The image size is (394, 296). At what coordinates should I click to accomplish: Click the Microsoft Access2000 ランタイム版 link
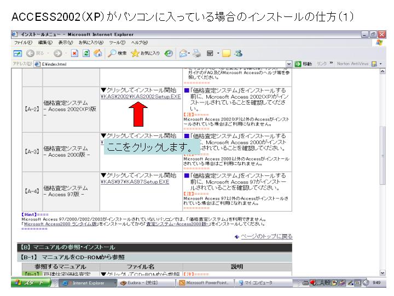click(61, 224)
